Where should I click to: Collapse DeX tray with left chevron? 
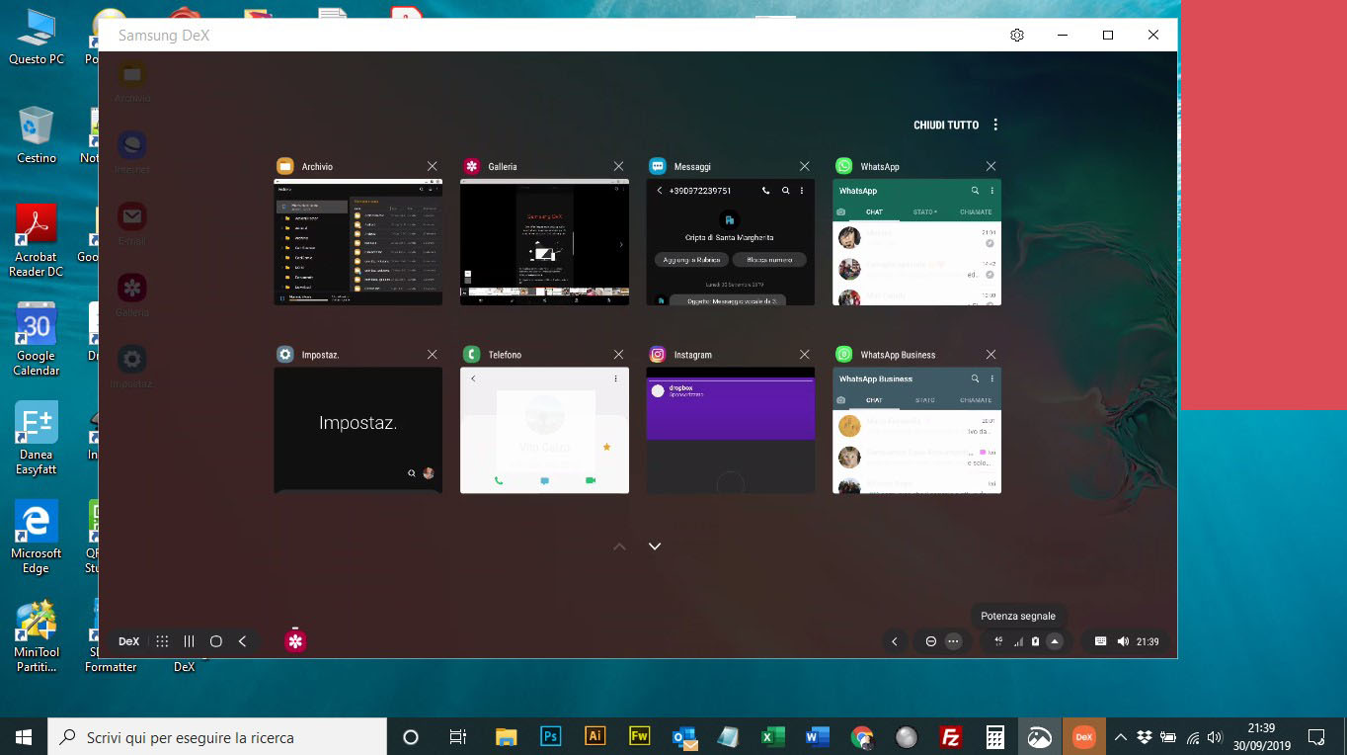point(895,641)
